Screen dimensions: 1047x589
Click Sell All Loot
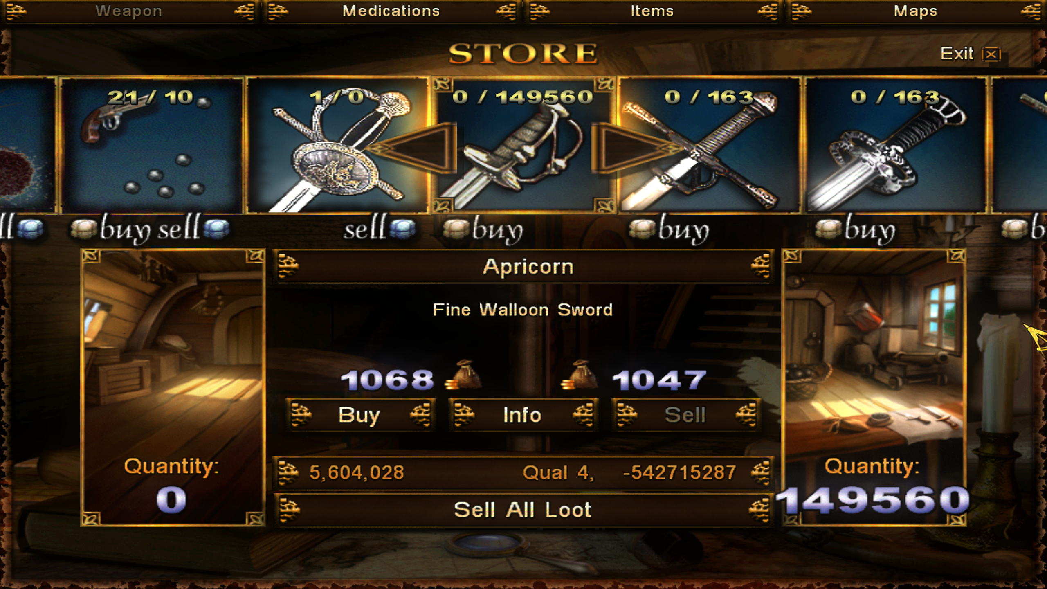point(523,510)
